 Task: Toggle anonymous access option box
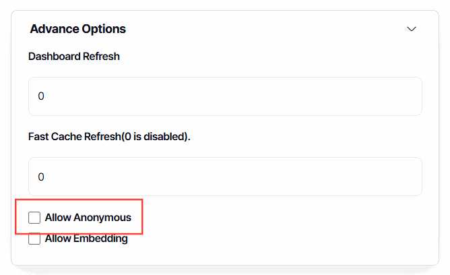click(34, 218)
